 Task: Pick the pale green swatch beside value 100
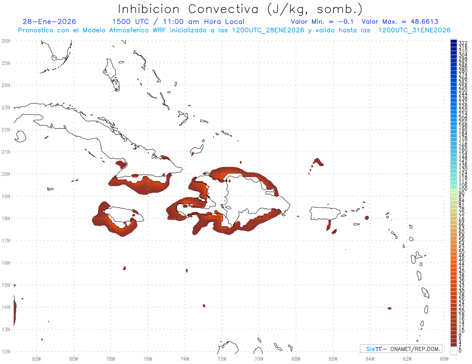click(454, 190)
